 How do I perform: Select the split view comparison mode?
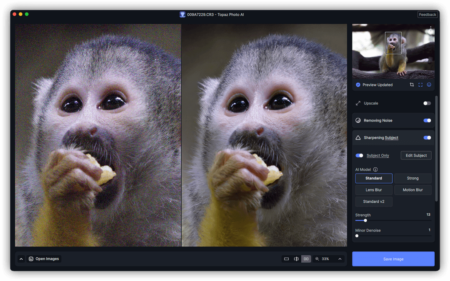click(x=296, y=259)
